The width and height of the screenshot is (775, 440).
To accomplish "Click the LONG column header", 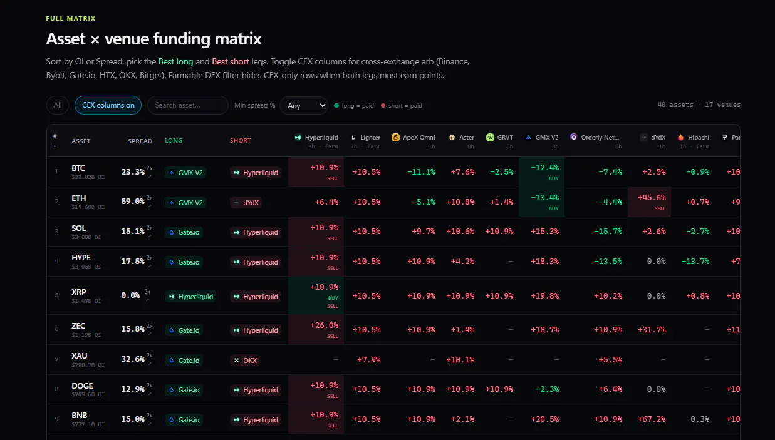I will coord(174,141).
